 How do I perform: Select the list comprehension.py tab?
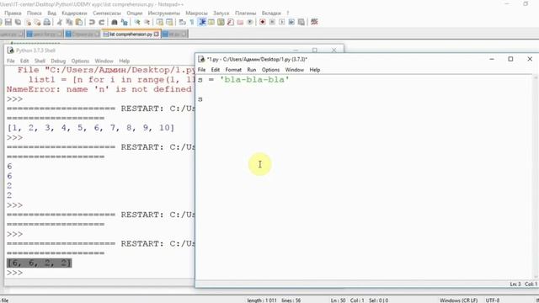point(131,34)
